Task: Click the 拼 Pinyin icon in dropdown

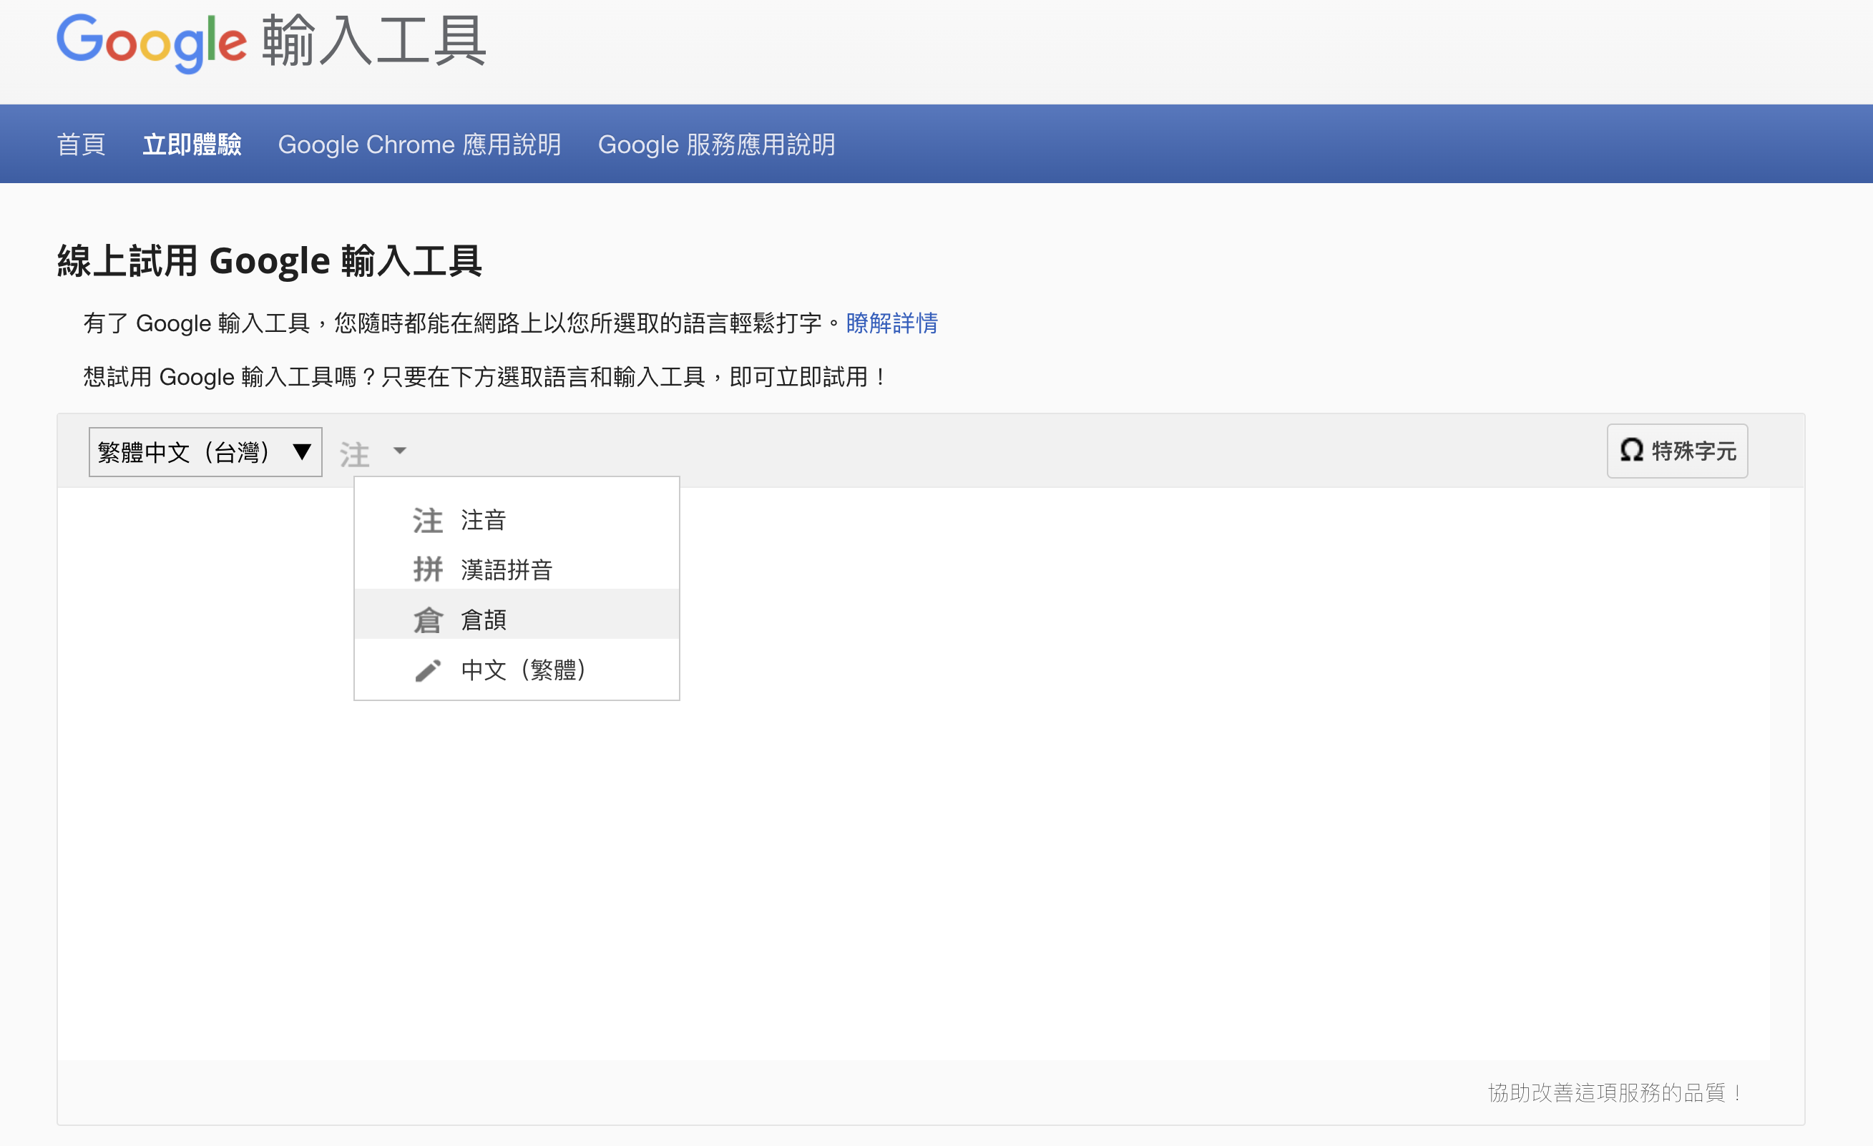Action: point(427,569)
